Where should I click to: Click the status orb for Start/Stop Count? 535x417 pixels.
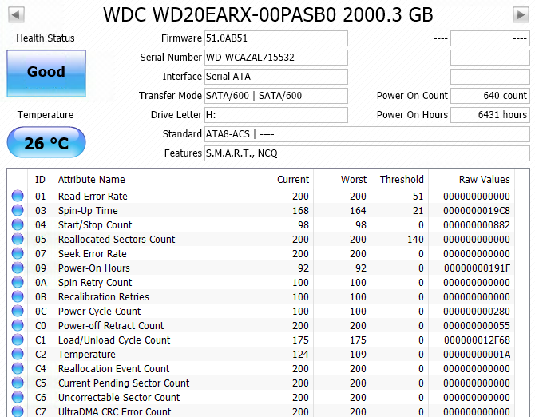click(x=18, y=225)
